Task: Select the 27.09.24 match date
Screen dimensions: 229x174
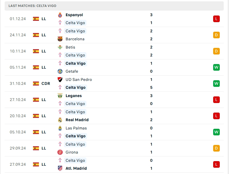Action: pyautogui.click(x=18, y=164)
